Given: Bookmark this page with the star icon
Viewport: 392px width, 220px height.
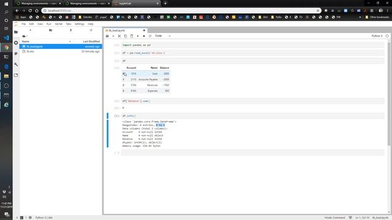Looking at the screenshot, I should 318,11.
